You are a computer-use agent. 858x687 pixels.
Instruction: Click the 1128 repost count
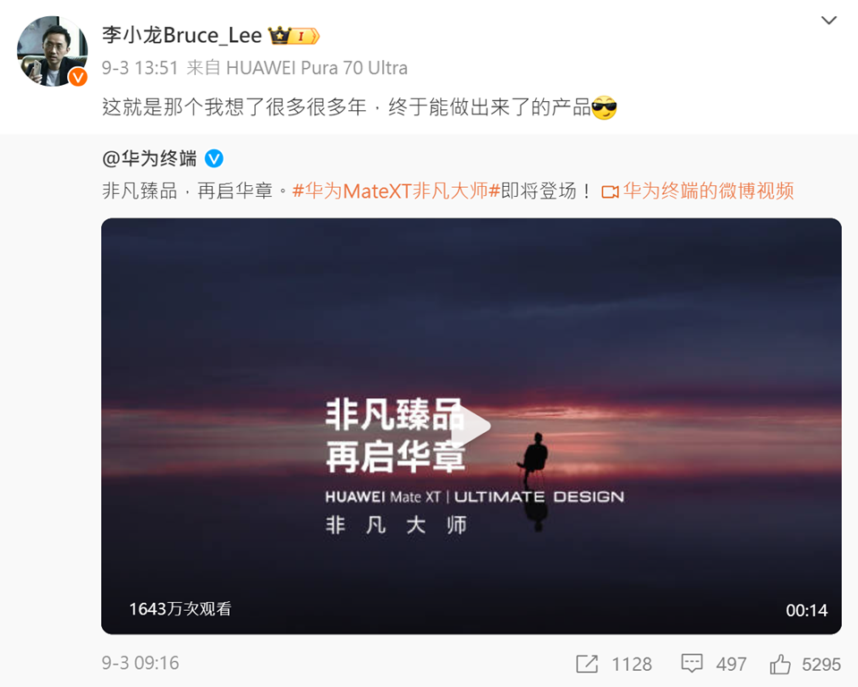(632, 664)
